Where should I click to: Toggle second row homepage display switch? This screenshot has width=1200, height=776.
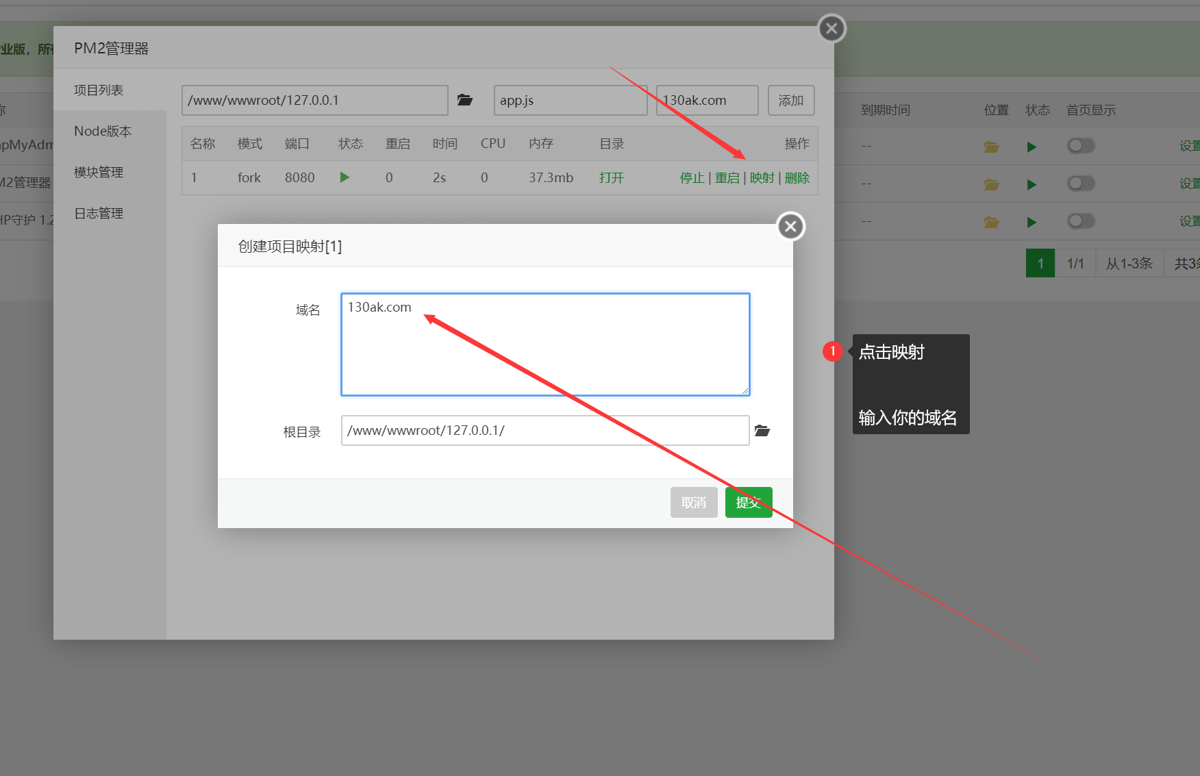[1081, 184]
